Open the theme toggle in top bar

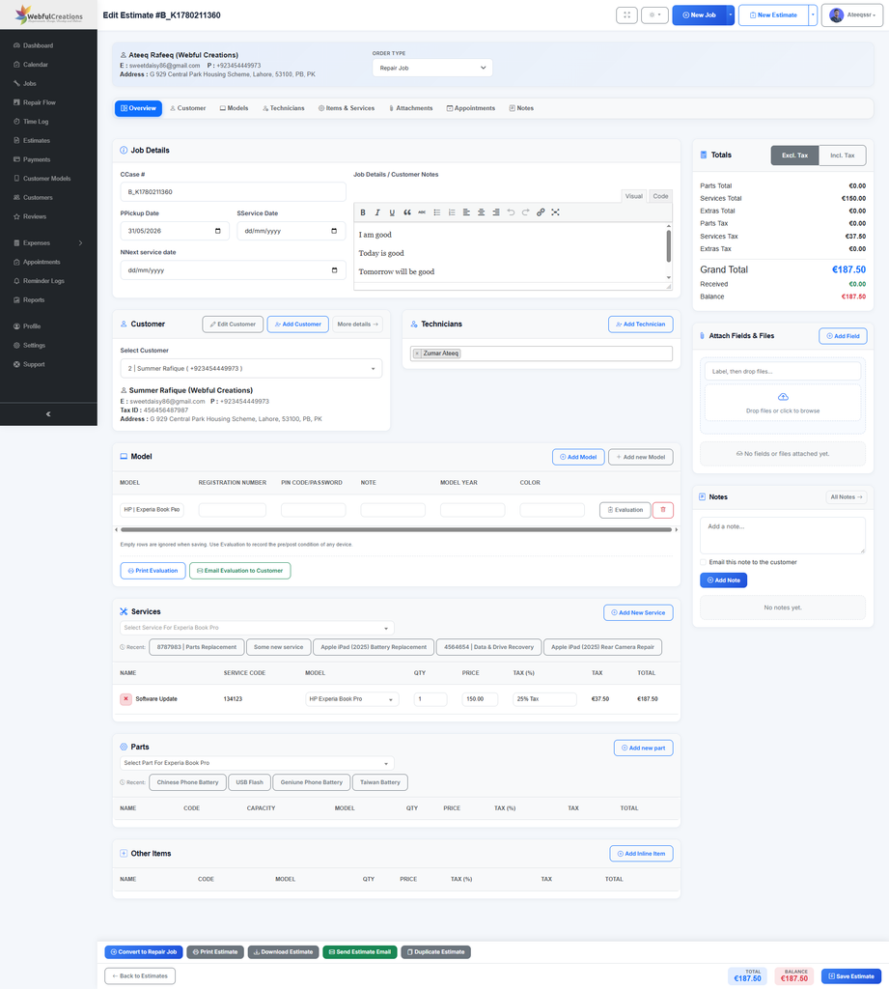pyautogui.click(x=654, y=15)
